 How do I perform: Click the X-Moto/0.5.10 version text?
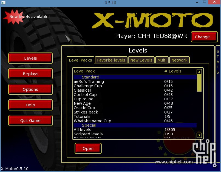(x=15, y=169)
